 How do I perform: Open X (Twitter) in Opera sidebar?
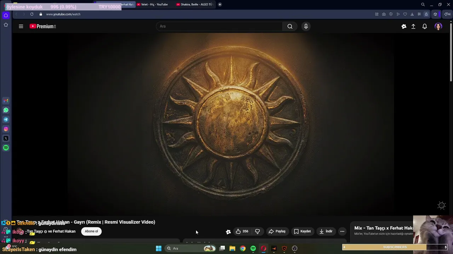tap(6, 138)
